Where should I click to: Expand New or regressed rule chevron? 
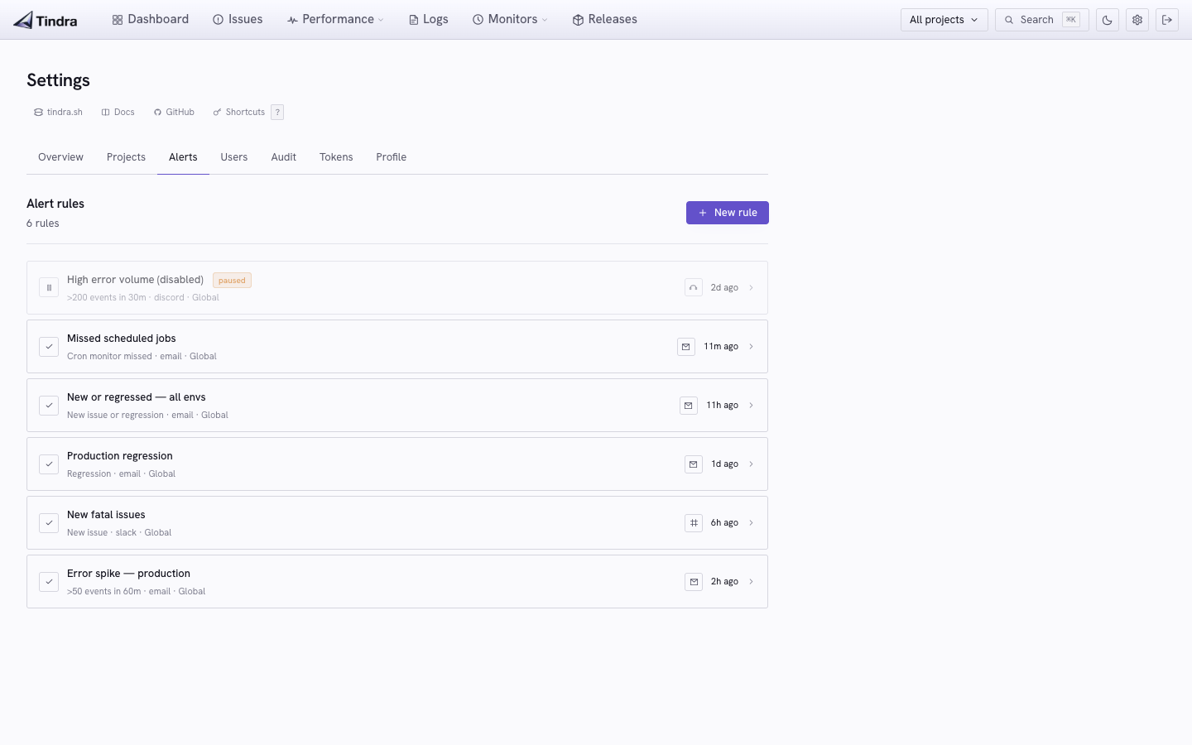(752, 405)
